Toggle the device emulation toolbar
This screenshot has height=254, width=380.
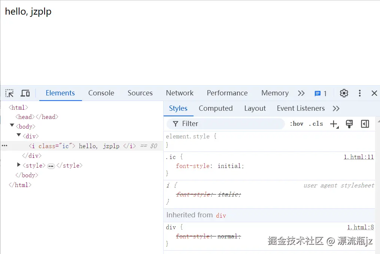pos(25,93)
